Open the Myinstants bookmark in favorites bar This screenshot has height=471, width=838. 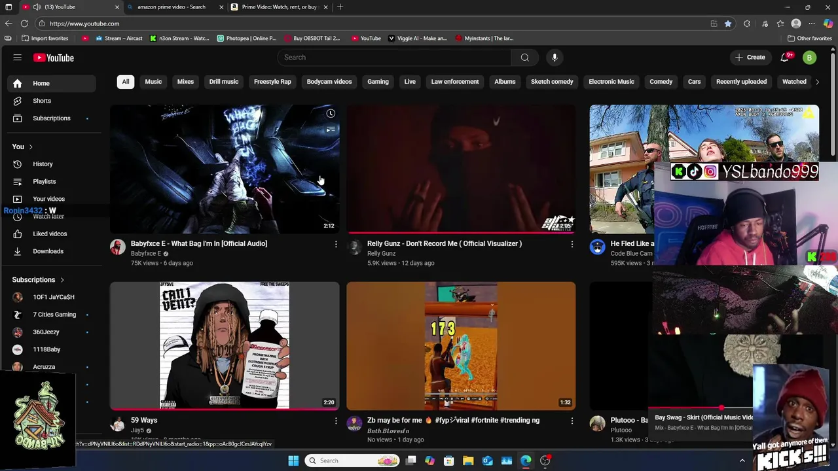(x=484, y=38)
